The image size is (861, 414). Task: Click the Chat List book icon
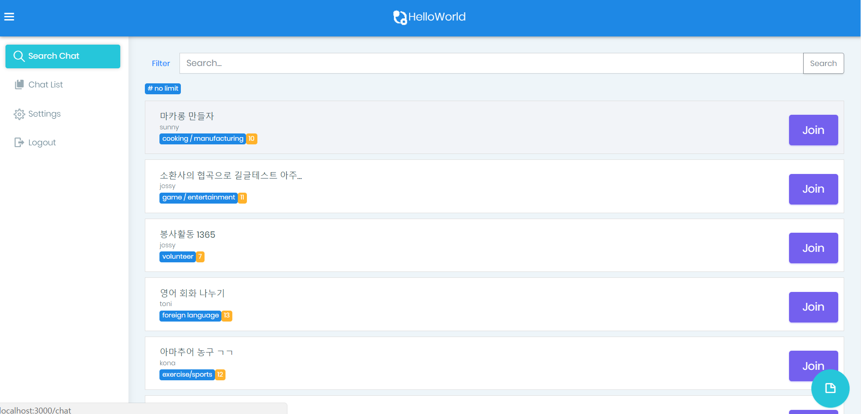[19, 85]
